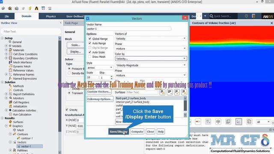
Task: Toggle the Global Range checkbox
Action: tap(89, 38)
